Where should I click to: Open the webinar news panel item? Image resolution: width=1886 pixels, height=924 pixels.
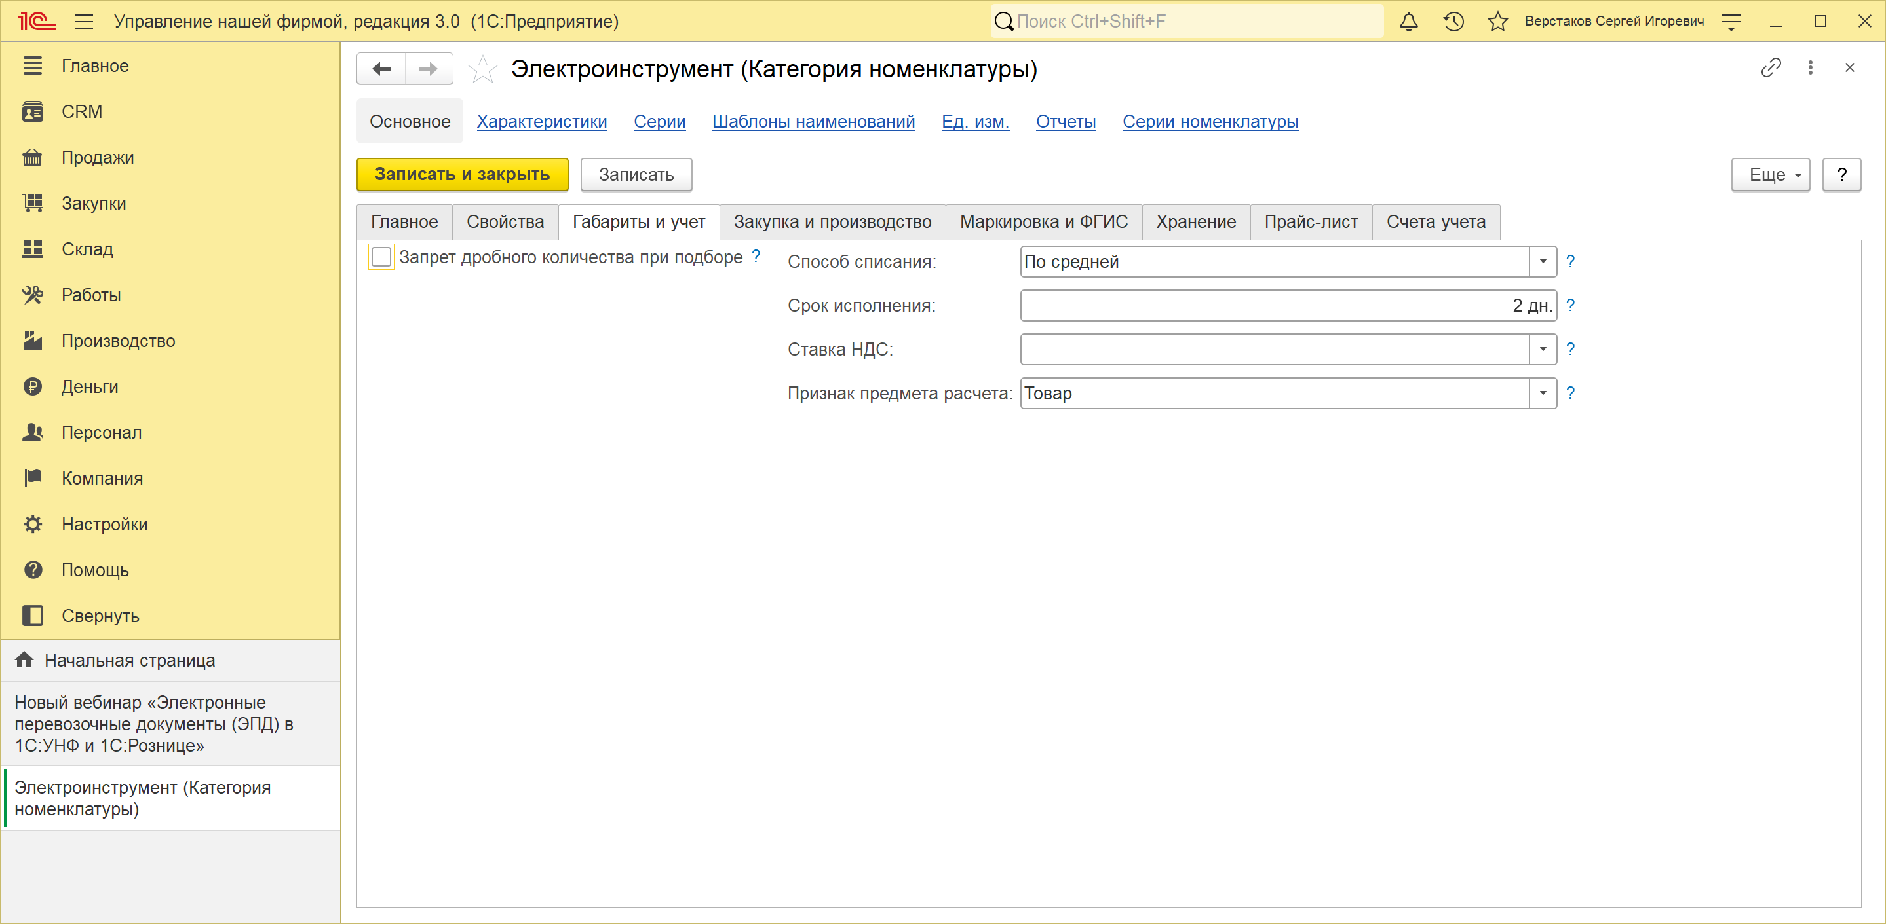pyautogui.click(x=171, y=724)
